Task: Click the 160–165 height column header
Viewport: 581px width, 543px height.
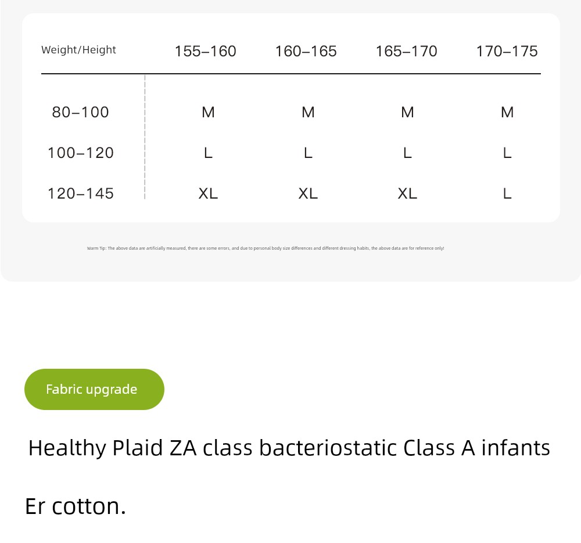Action: (306, 51)
